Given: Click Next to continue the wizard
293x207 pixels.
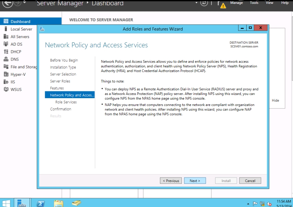Looking at the screenshot, I should pyautogui.click(x=195, y=180).
